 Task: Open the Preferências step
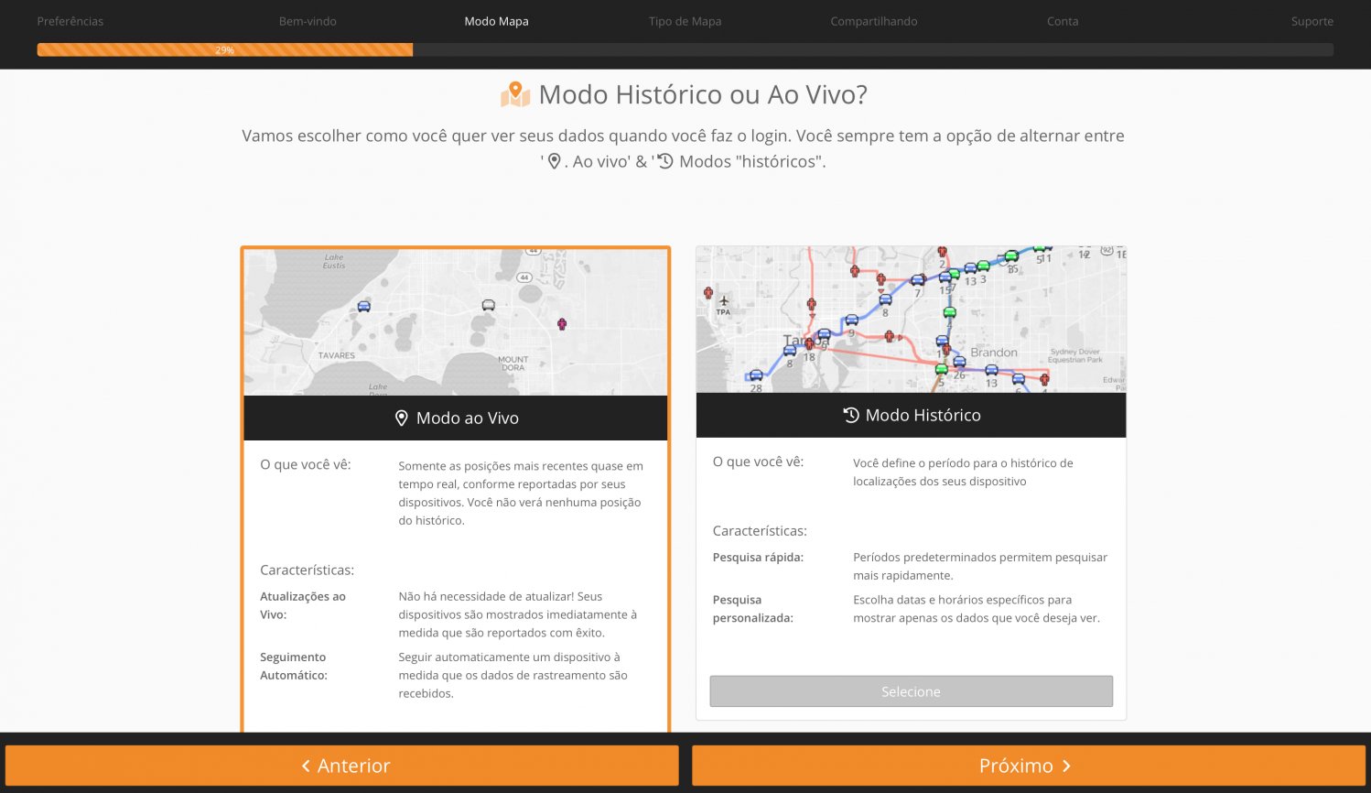pyautogui.click(x=70, y=21)
